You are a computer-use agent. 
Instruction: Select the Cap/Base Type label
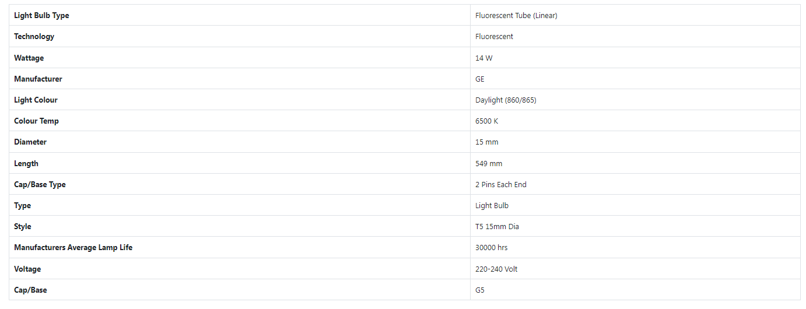[40, 185]
